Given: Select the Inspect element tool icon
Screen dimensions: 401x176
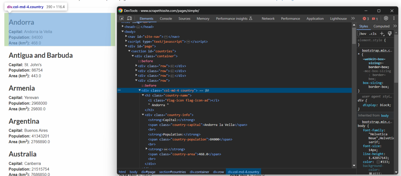Looking at the screenshot, I should (x=122, y=18).
